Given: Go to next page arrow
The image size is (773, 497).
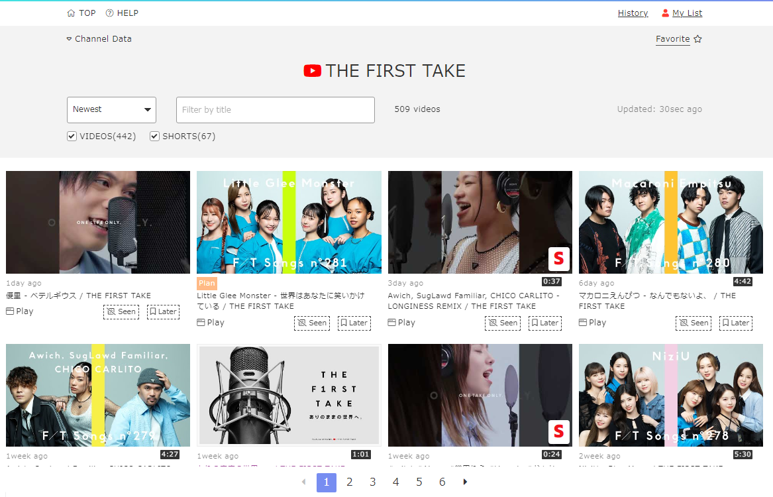Looking at the screenshot, I should pyautogui.click(x=465, y=482).
